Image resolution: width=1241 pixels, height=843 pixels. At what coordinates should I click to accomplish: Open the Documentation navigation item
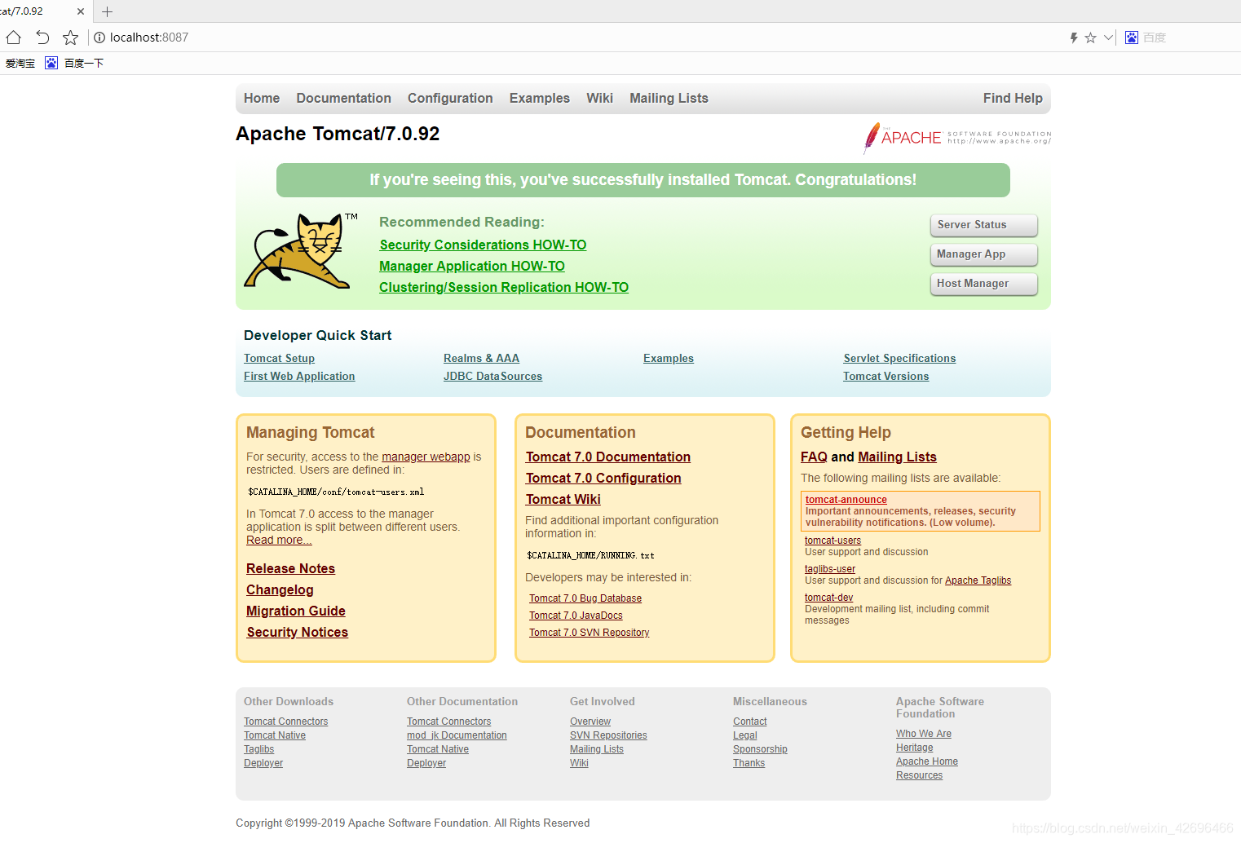[344, 98]
